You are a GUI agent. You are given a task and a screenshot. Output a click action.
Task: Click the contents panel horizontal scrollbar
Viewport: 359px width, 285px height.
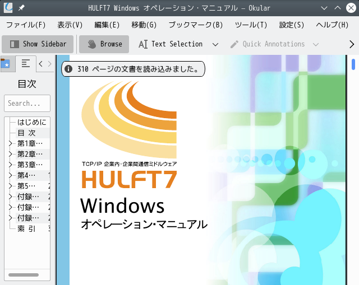click(24, 275)
